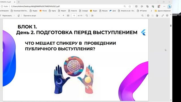Open the user profile avatar
Image resolution: width=181 pixels, height=102 pixels.
click(x=159, y=6)
